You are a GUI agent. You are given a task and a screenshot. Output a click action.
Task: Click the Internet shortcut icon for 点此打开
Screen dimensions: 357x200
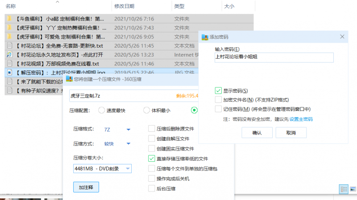click(9, 54)
